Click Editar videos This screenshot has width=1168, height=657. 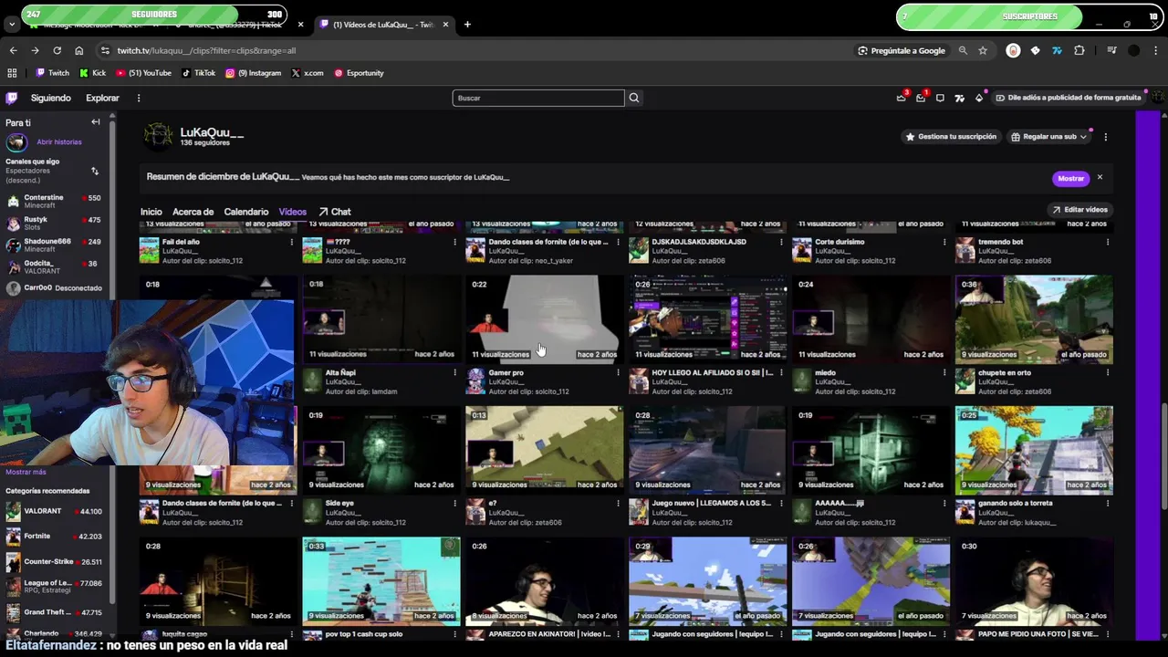coord(1079,210)
